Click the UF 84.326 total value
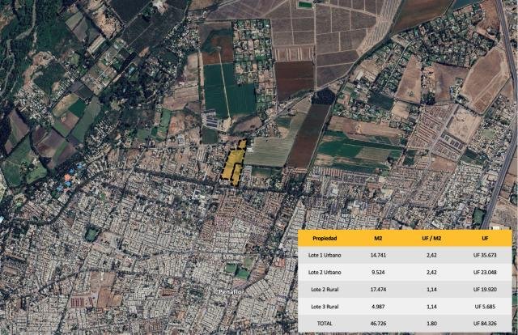This screenshot has height=335, width=518. (x=485, y=324)
